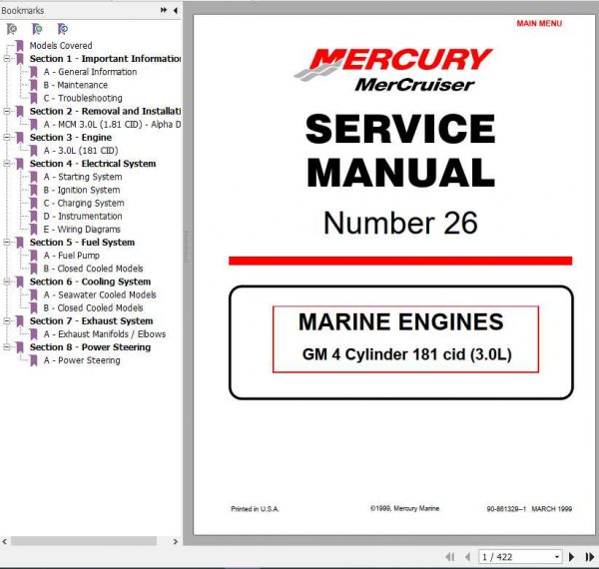This screenshot has height=569, width=599.
Task: Open B - Closed Cooled Models under Cooling System
Action: [x=93, y=308]
